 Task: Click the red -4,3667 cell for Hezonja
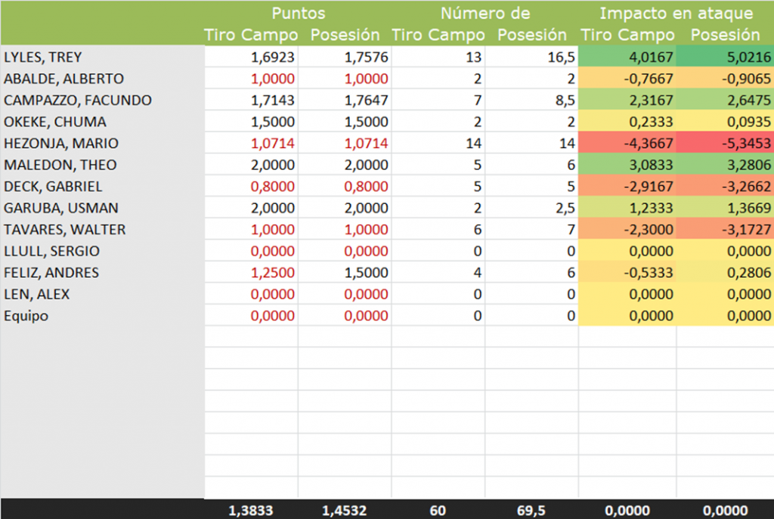(x=627, y=144)
